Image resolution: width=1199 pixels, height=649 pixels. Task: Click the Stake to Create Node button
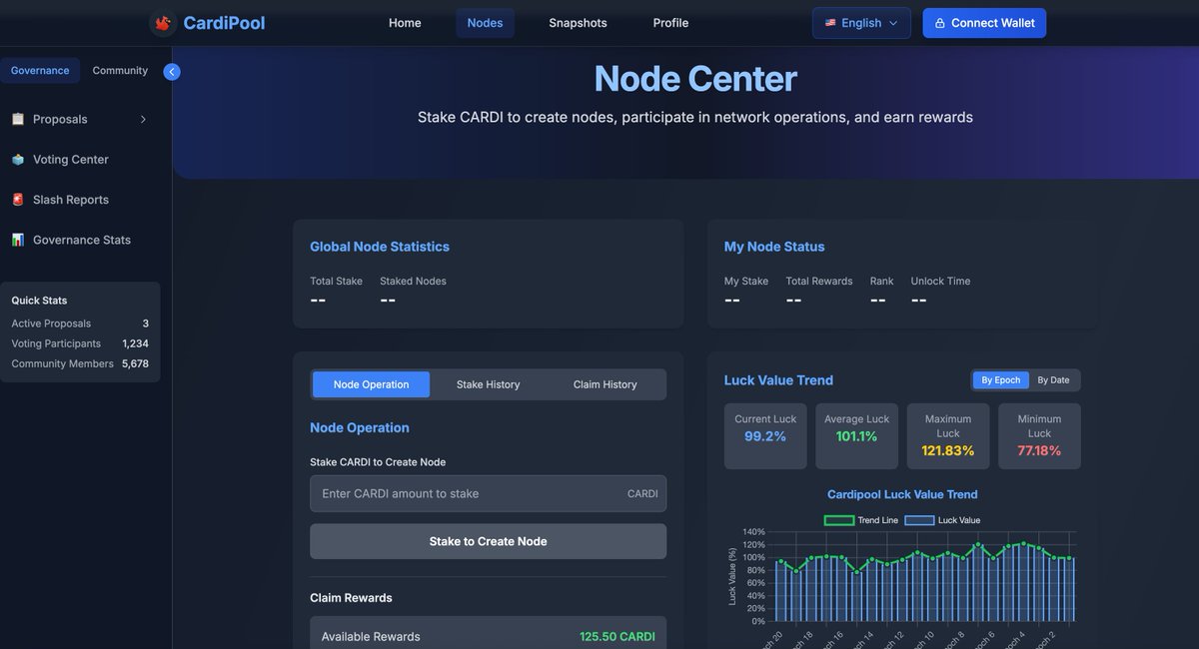coord(489,541)
